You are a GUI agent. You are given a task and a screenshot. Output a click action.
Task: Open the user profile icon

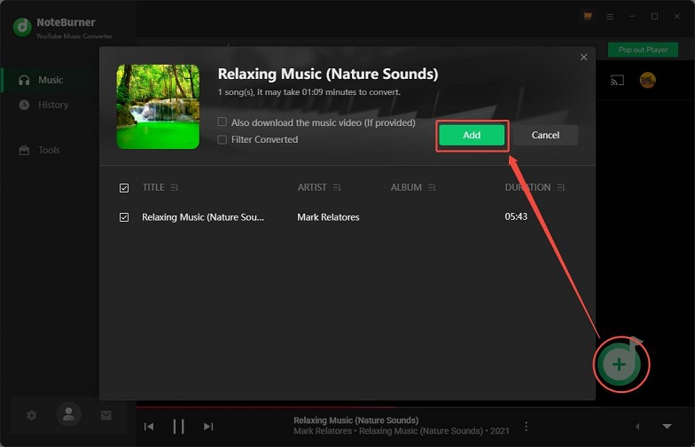click(69, 415)
